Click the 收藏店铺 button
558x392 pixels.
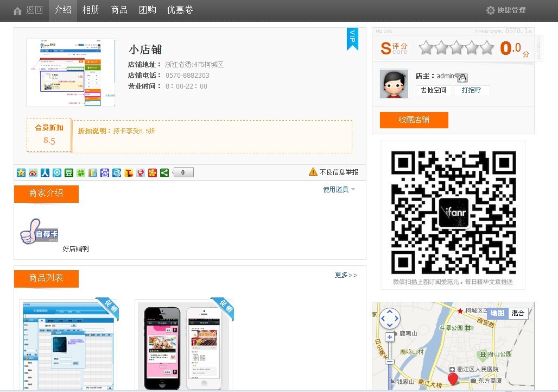414,120
